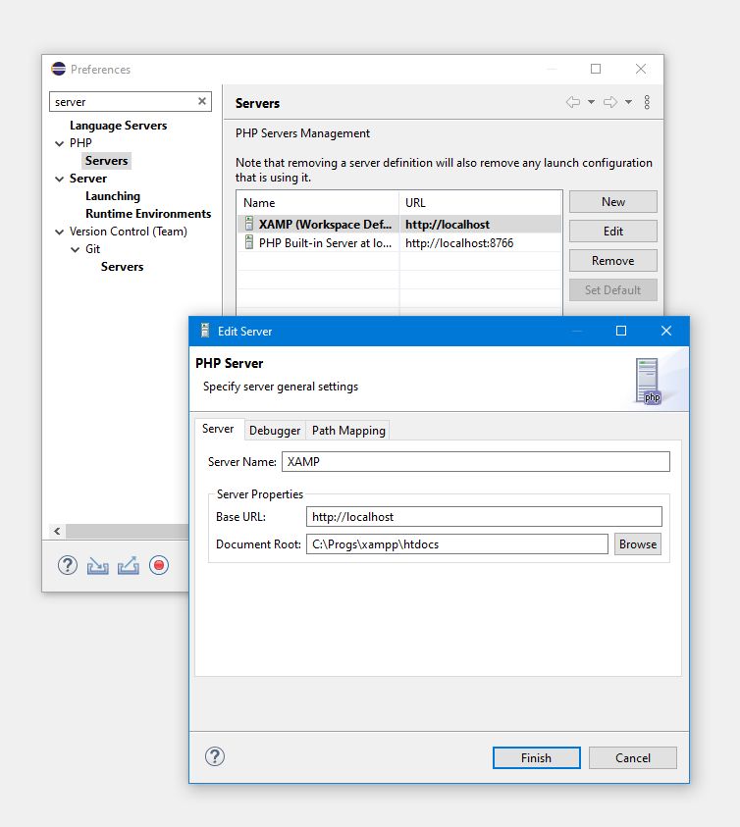Close the Preferences window
The width and height of the screenshot is (740, 827).
click(641, 69)
